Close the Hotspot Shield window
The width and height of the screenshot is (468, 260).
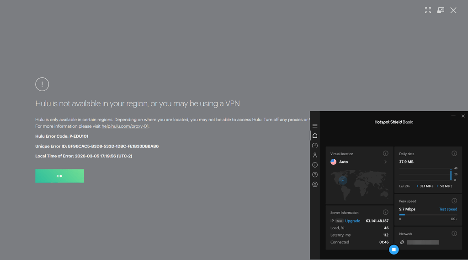point(463,116)
